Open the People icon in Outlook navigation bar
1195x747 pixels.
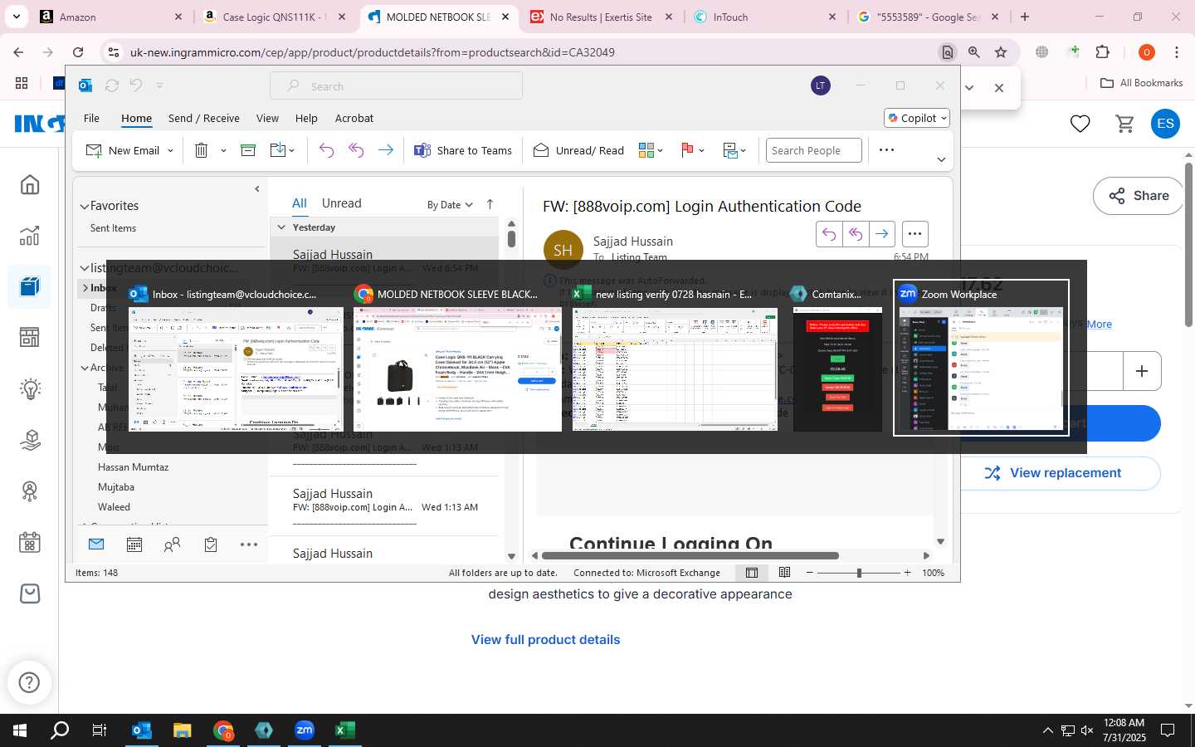pyautogui.click(x=173, y=544)
